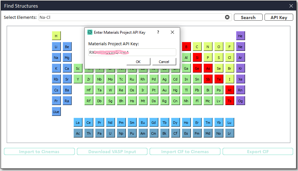Viewport: 298px width, 171px height.
Task: Click Download VASP Input button
Action: (x=112, y=152)
